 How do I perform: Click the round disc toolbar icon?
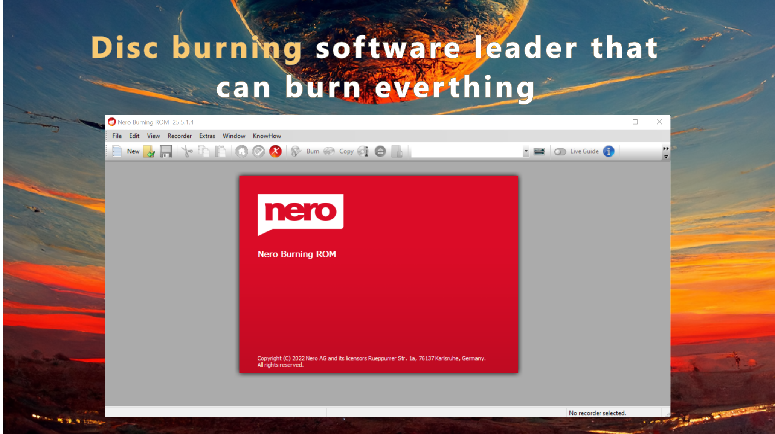(258, 151)
